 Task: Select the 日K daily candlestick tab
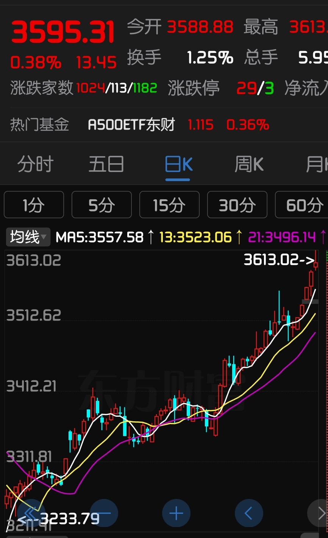(179, 164)
